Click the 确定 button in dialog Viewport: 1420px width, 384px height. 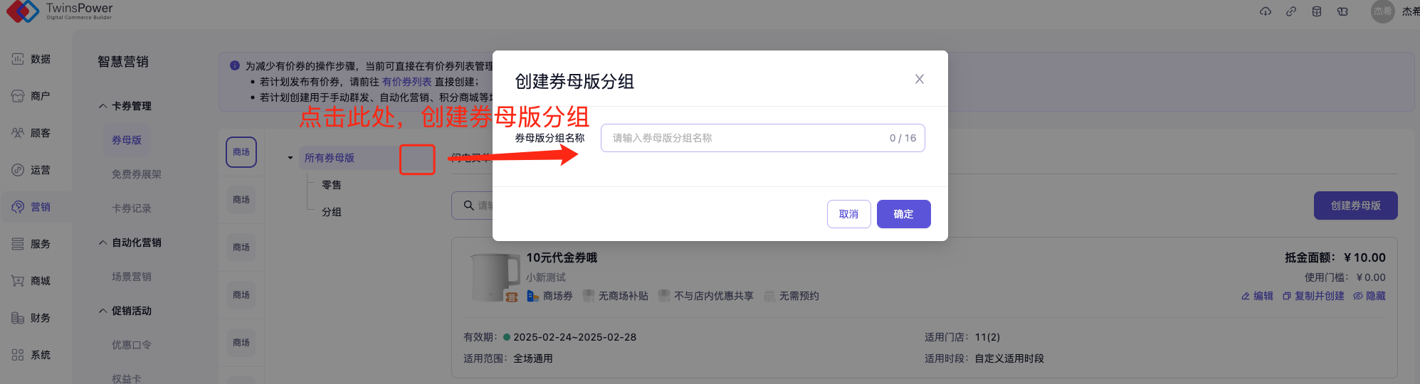pyautogui.click(x=903, y=214)
